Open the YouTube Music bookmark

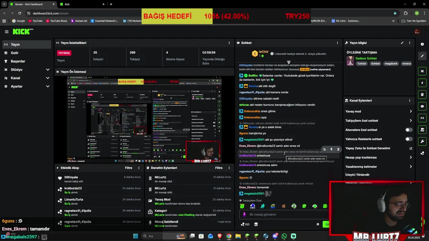56,21
